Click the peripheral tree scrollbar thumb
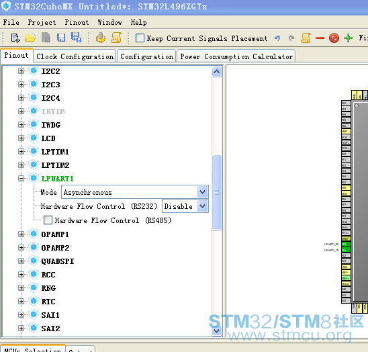This screenshot has height=352, width=368. point(216,192)
